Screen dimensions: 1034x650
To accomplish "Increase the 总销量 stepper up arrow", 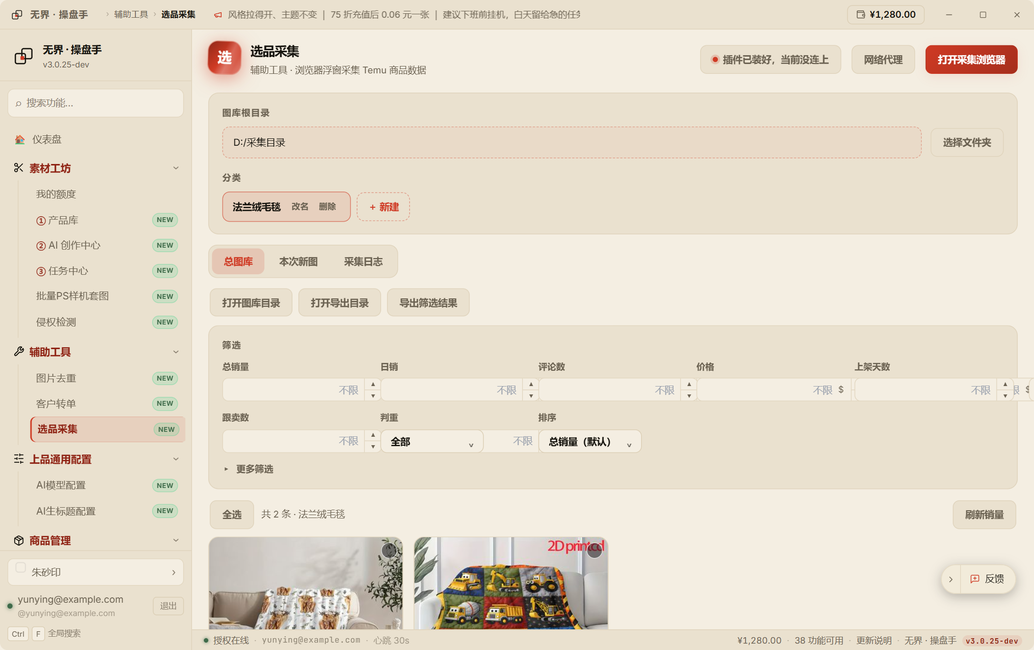I will (x=373, y=384).
